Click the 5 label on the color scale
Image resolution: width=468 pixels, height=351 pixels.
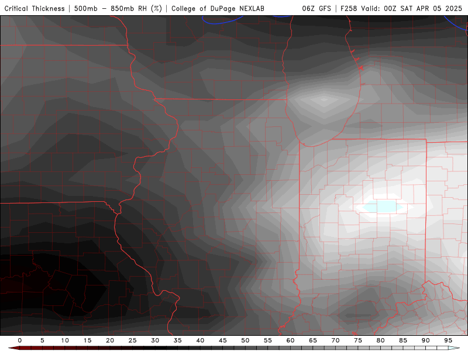pos(42,340)
